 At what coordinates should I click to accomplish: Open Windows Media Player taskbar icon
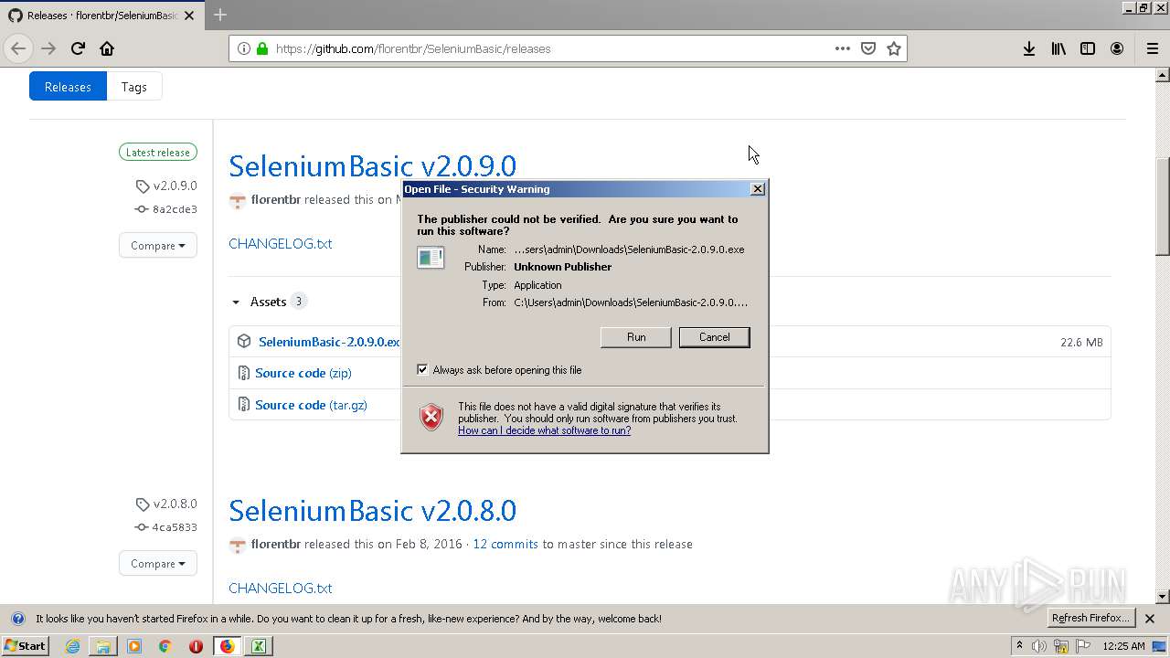click(134, 646)
